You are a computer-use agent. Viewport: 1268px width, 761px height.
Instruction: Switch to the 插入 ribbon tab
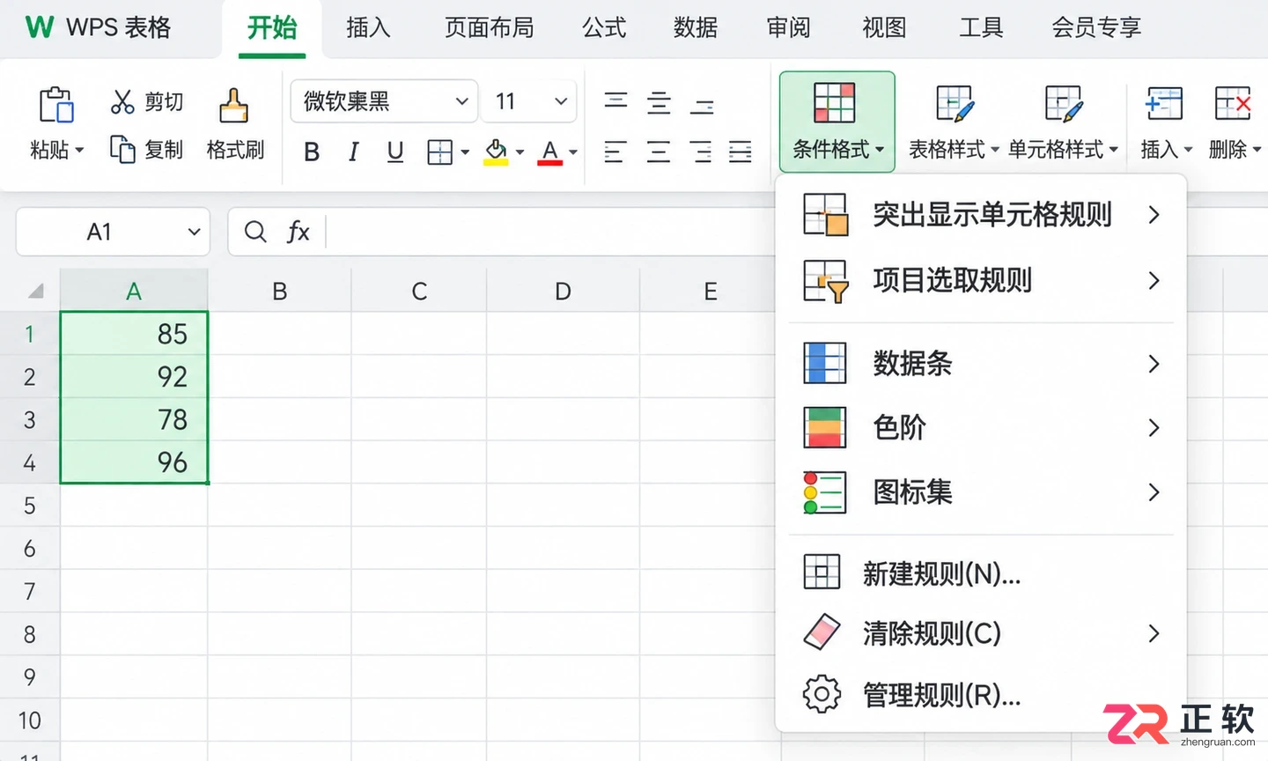(368, 28)
